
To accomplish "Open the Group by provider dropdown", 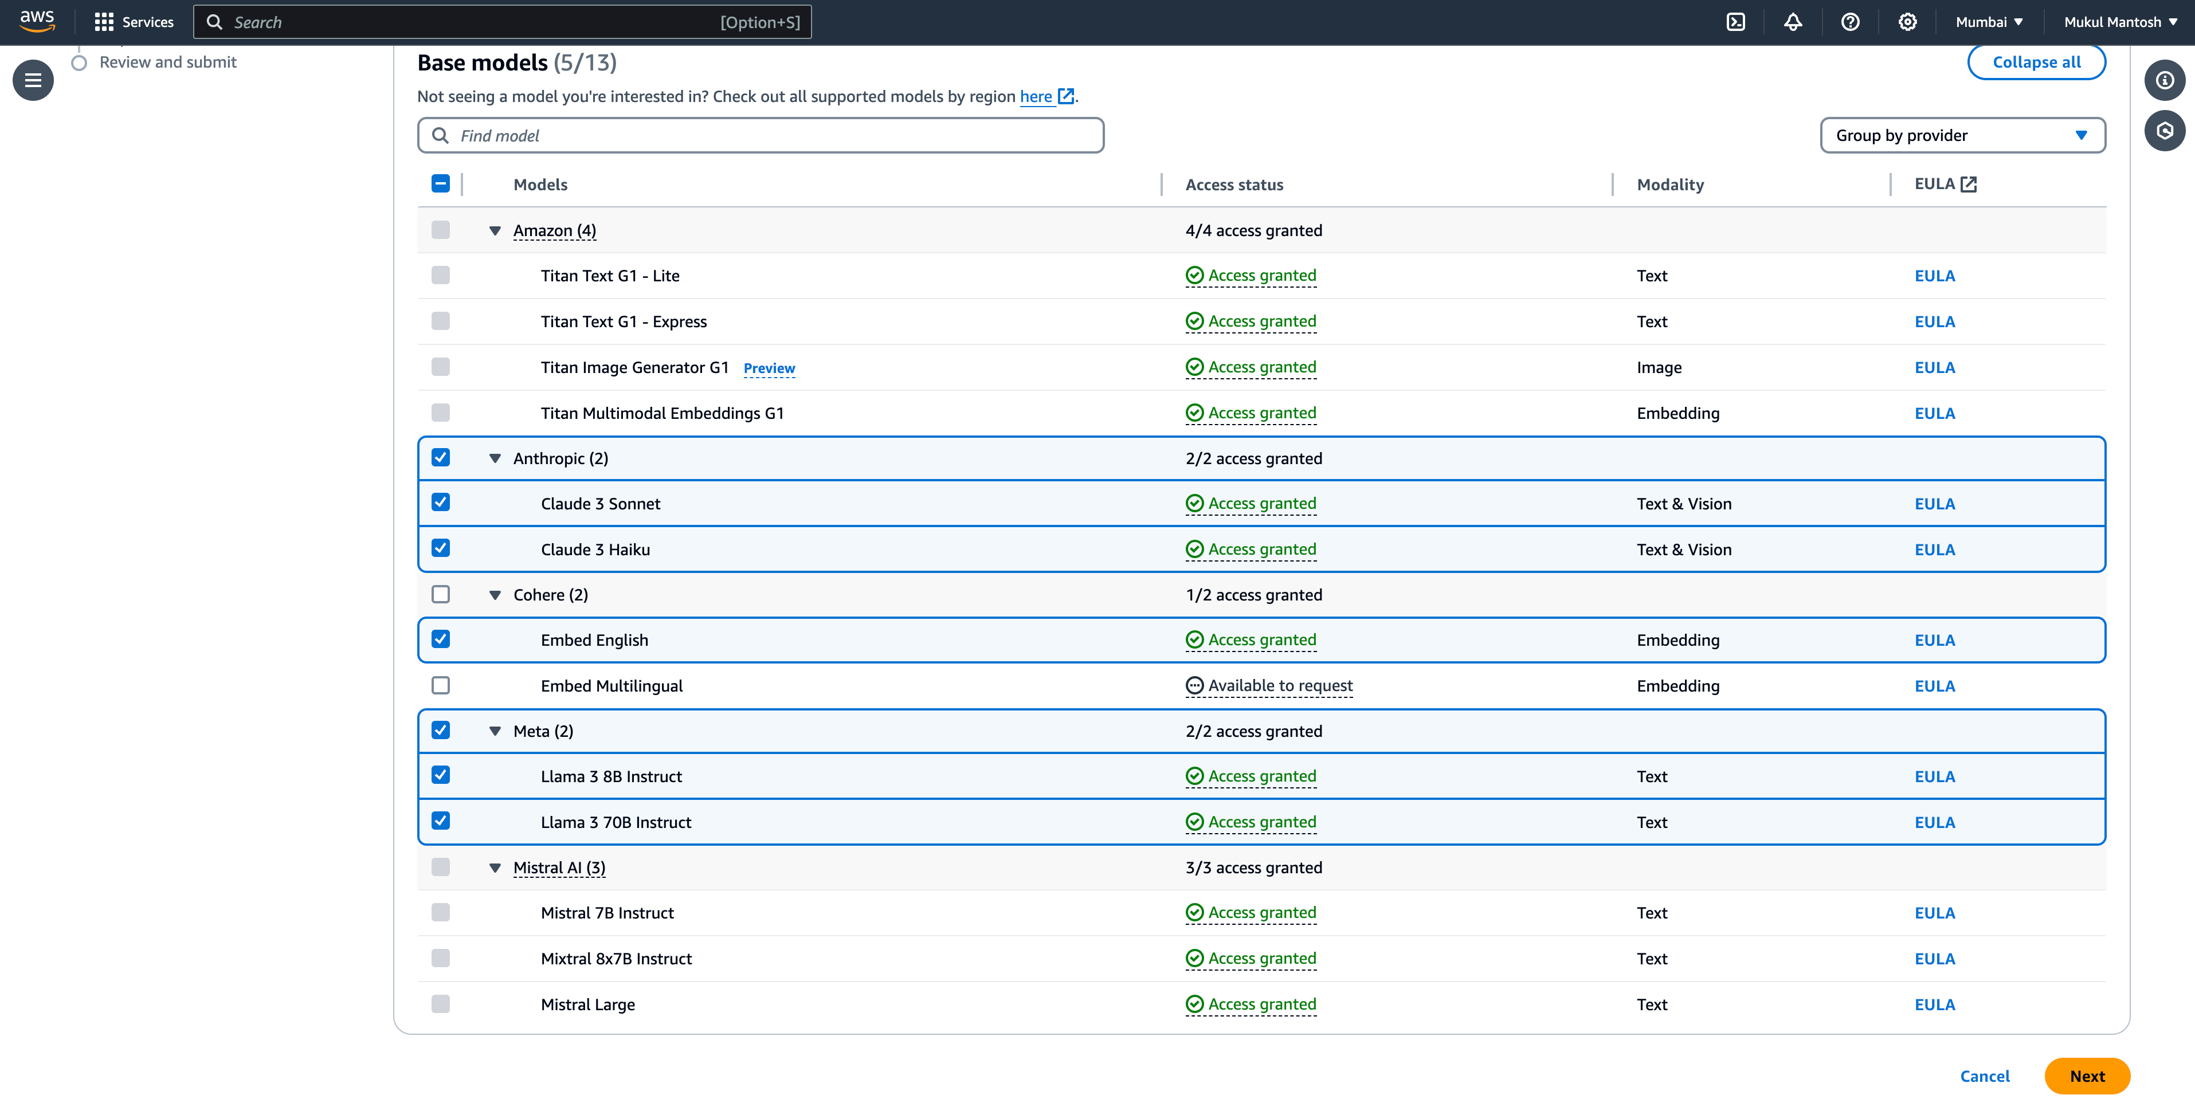I will point(1962,135).
